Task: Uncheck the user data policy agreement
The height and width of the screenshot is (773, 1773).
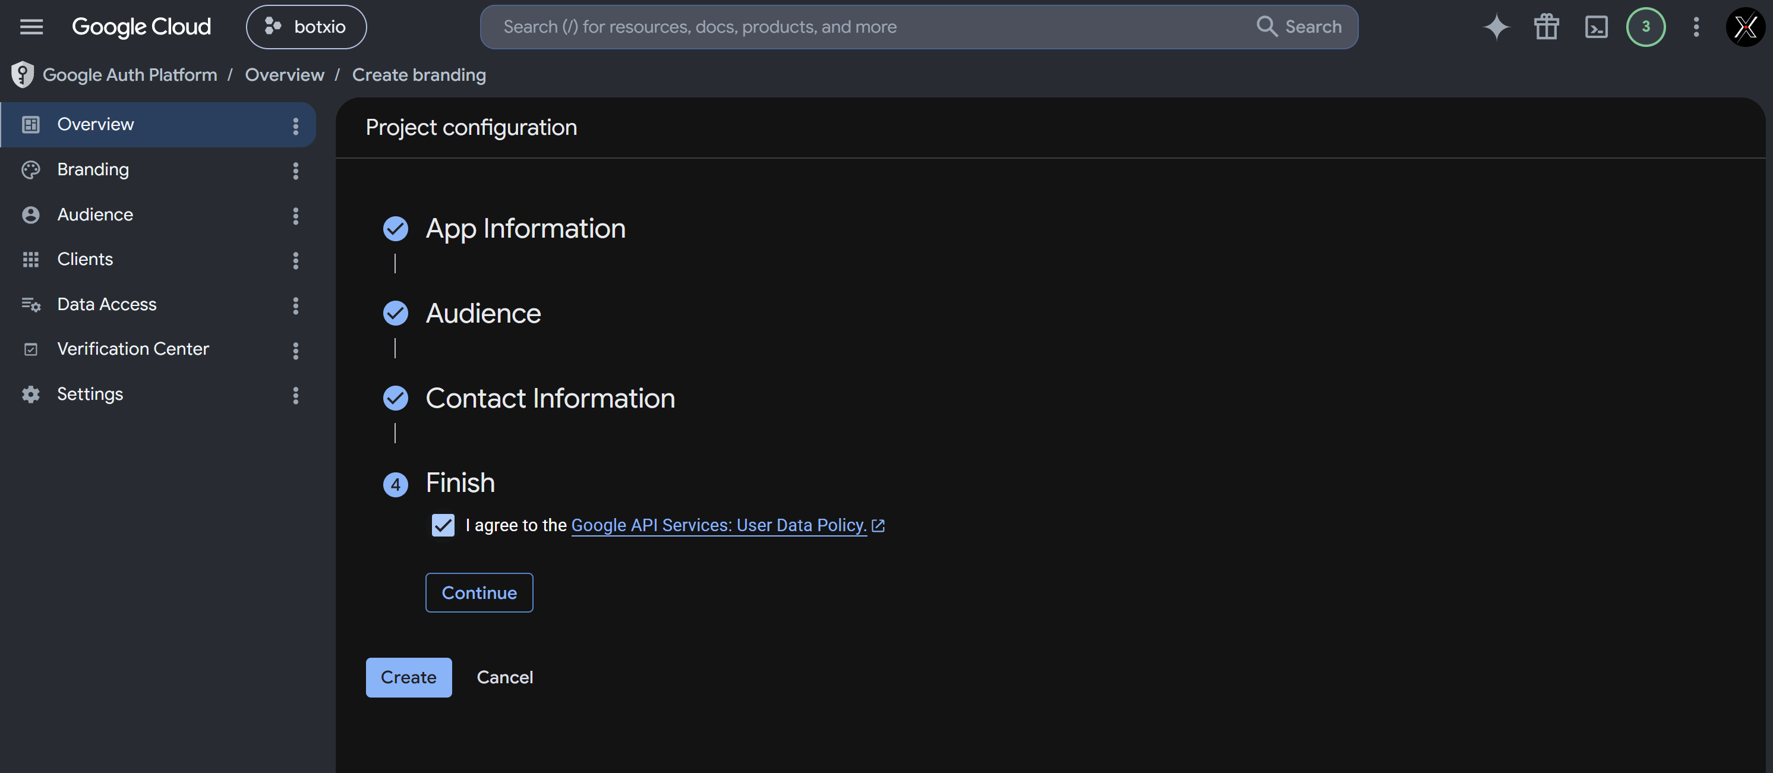Action: (x=443, y=525)
